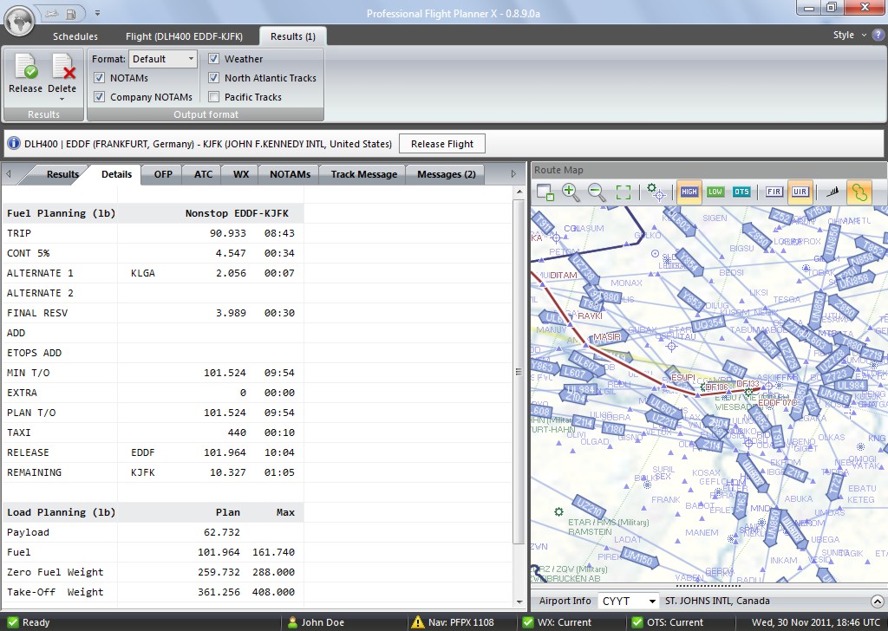Click the MASIR waypoint on the map

point(607,336)
